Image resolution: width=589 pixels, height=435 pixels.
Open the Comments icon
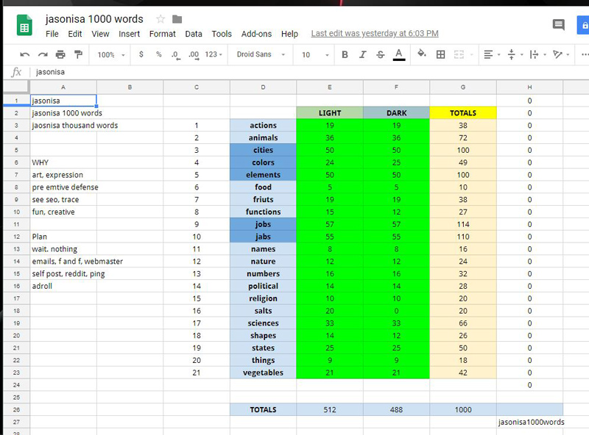coord(559,25)
